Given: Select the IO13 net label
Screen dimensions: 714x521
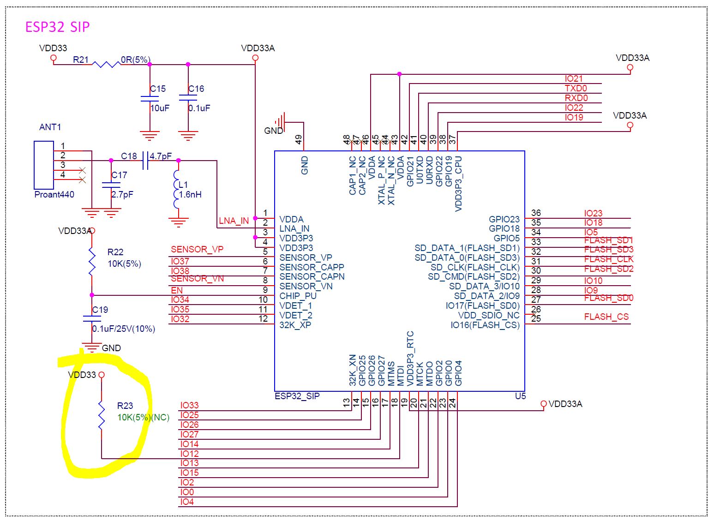Looking at the screenshot, I should (190, 463).
